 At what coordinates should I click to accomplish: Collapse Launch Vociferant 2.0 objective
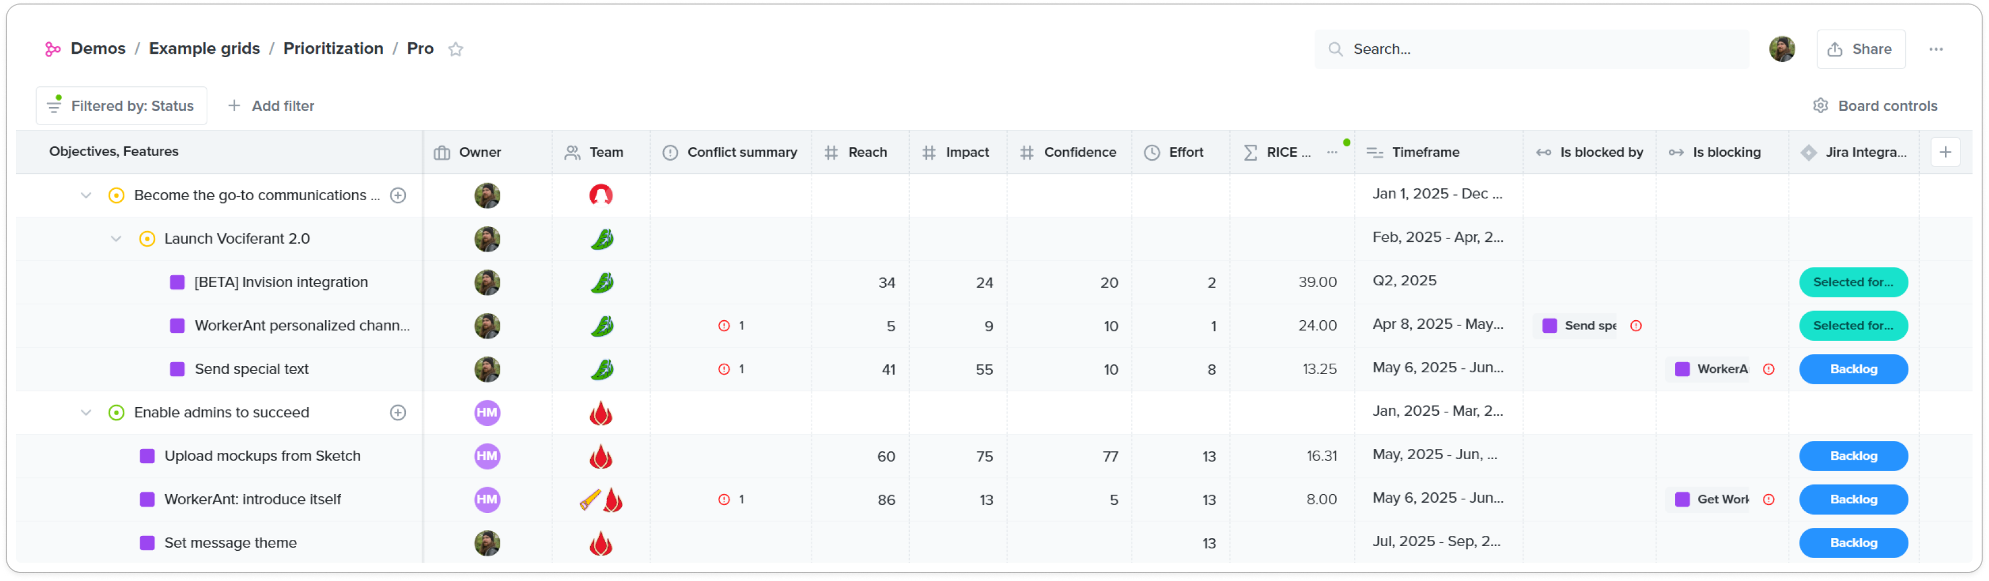click(116, 239)
